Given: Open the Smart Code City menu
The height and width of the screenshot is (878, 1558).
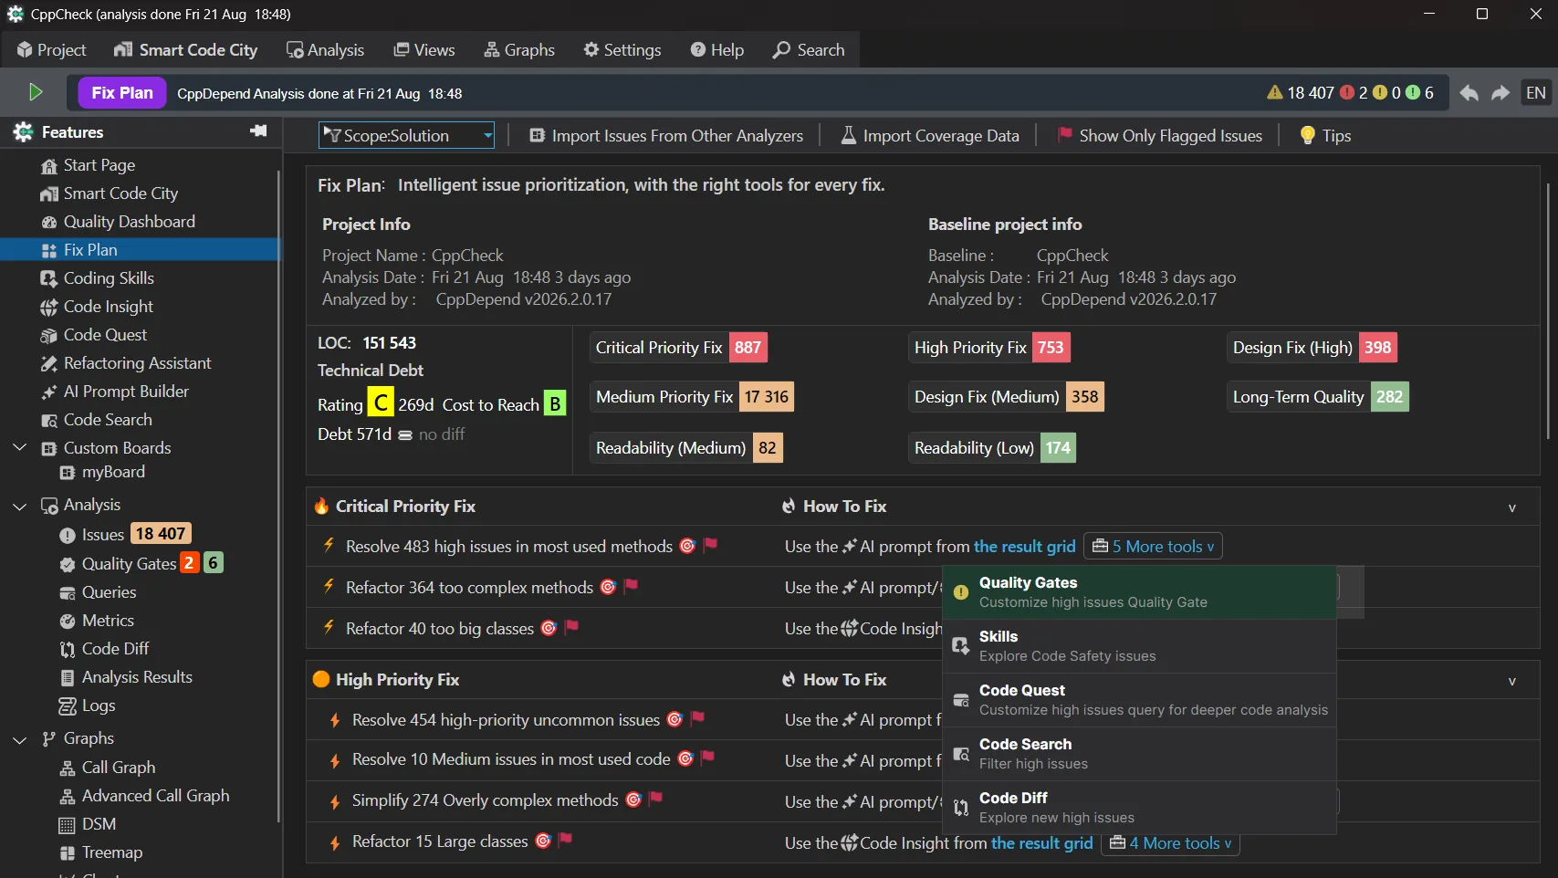Looking at the screenshot, I should pos(185,49).
